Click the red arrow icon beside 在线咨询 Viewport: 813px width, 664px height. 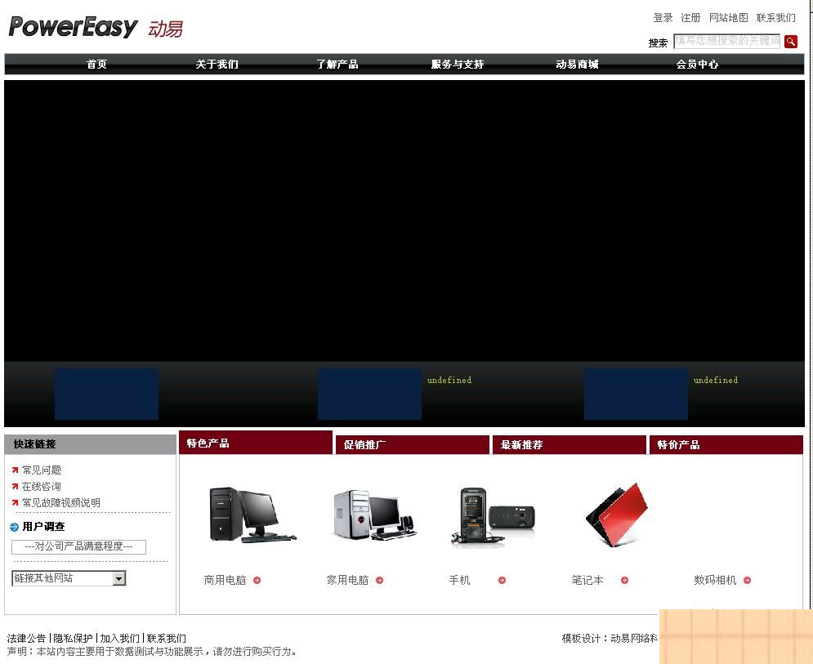pos(14,487)
